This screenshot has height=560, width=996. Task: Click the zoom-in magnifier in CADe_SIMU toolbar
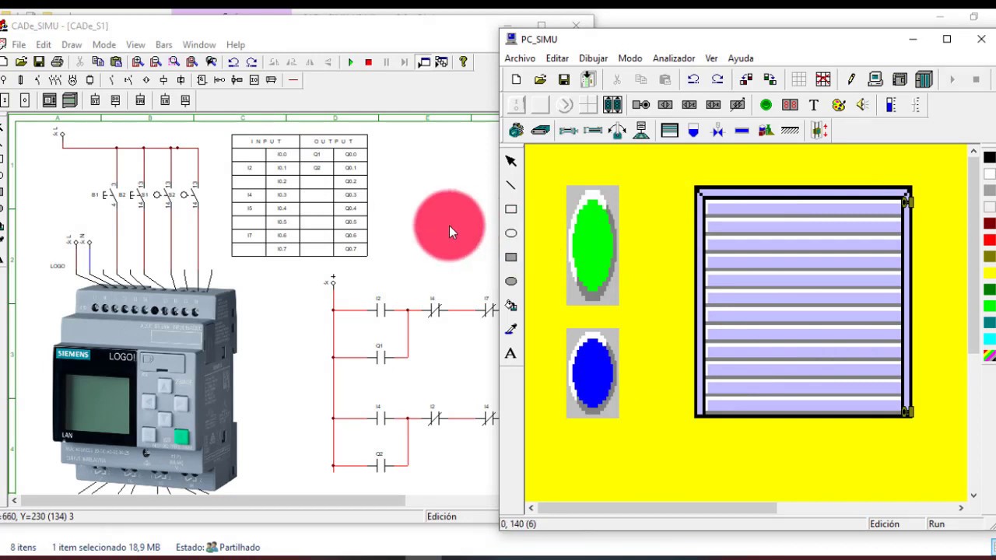coord(138,62)
